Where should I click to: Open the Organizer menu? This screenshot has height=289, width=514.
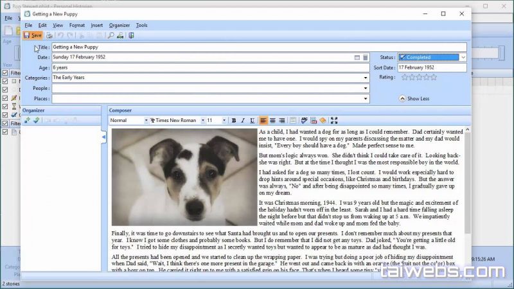pos(119,25)
